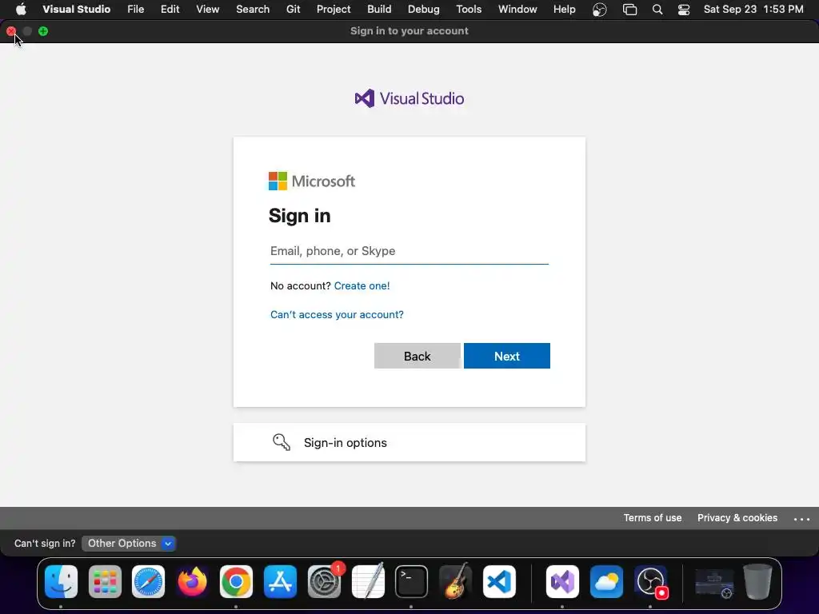Open the Window menu

point(517,9)
